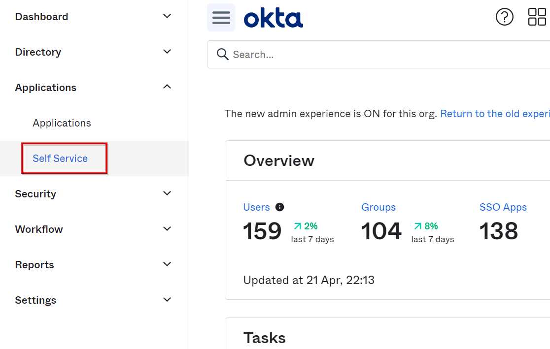Expand the Security section chevron

pos(167,193)
